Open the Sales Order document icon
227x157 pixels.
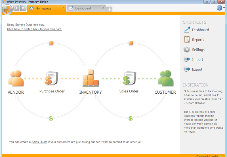(x=129, y=78)
